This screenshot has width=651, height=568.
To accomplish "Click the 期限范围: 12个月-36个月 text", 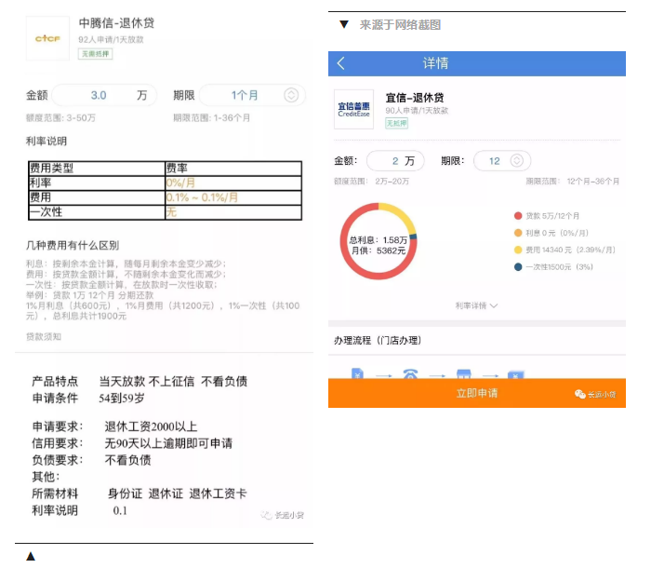I will [573, 182].
